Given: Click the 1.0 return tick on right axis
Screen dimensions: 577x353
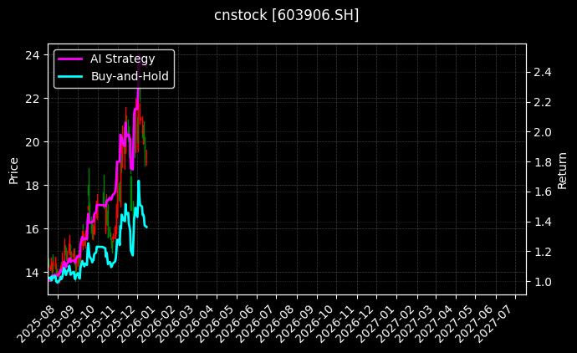Looking at the screenshot, I should point(542,282).
